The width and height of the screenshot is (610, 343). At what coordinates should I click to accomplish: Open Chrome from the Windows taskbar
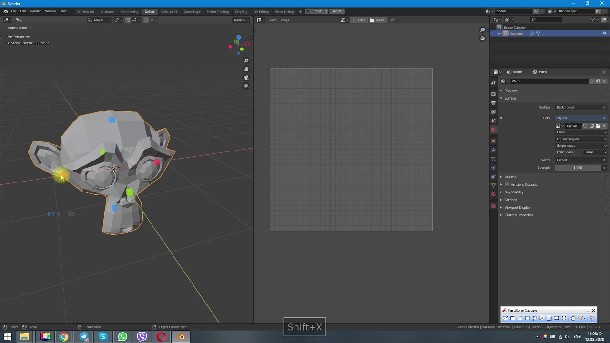pos(63,337)
